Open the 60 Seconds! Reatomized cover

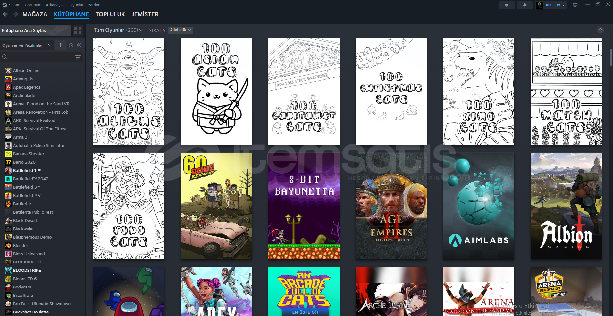(x=216, y=206)
